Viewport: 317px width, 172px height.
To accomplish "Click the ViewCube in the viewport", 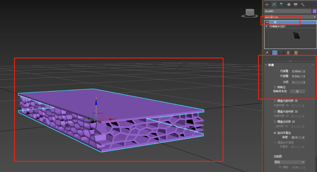I will 250,13.
